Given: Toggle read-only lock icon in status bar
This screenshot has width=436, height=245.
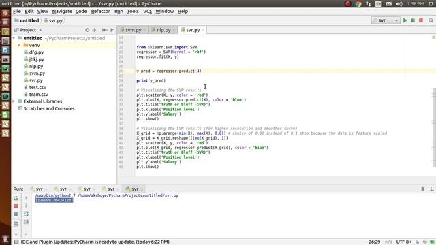Looking at the screenshot, I should tap(418, 242).
